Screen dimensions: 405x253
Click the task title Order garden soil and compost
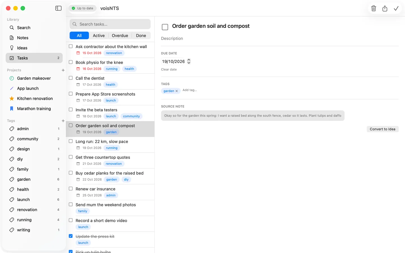pyautogui.click(x=211, y=26)
